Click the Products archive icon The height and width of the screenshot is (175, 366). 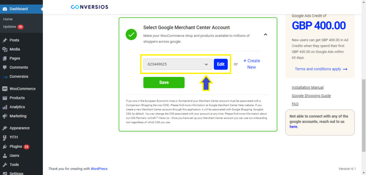[5, 98]
